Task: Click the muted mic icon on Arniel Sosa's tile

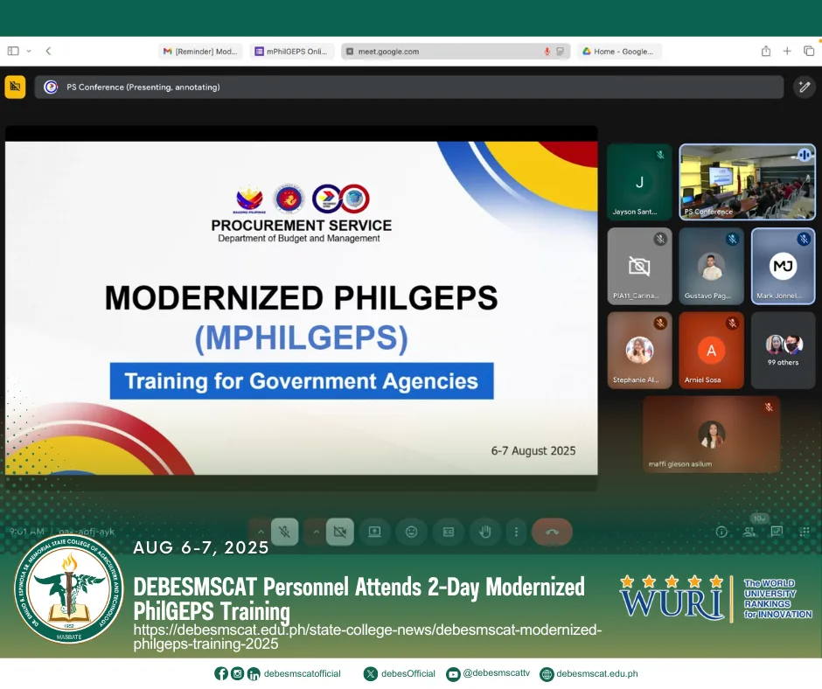Action: pos(732,323)
